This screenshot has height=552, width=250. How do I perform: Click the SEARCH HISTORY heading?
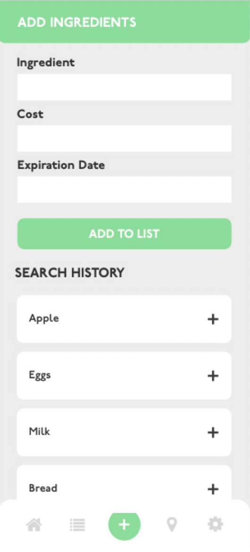click(x=69, y=273)
